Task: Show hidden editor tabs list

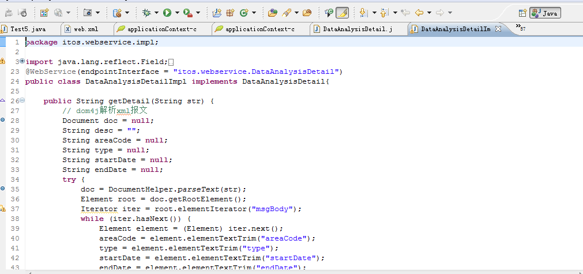Action: [x=520, y=27]
